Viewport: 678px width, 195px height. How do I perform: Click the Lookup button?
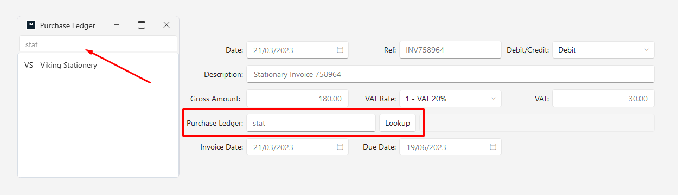398,123
